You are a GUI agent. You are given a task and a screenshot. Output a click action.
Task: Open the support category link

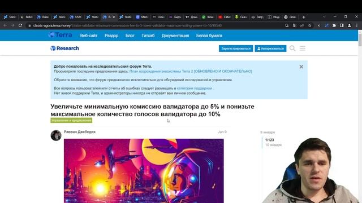pyautogui.click(x=195, y=88)
